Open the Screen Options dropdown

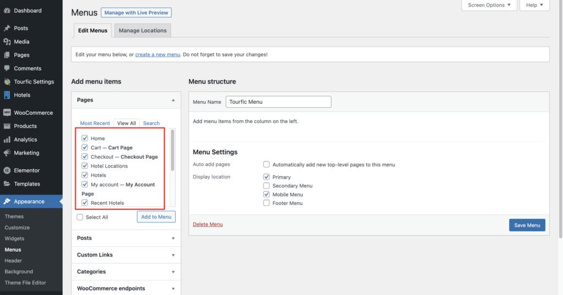tap(489, 5)
